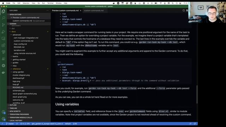This screenshot has width=226, height=127.
Task: Open the Explorer more actions ellipsis
Action: click(47, 10)
